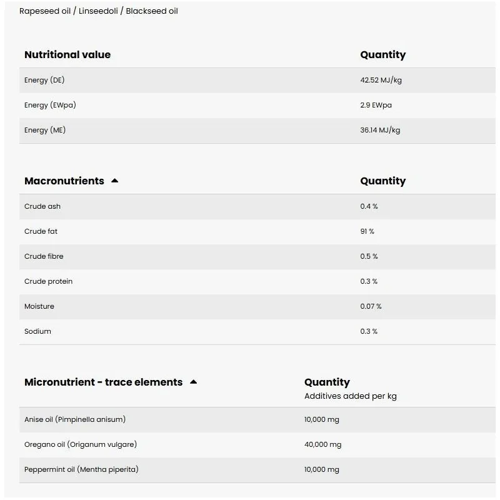Select the Energy (DE) row label

tap(44, 80)
